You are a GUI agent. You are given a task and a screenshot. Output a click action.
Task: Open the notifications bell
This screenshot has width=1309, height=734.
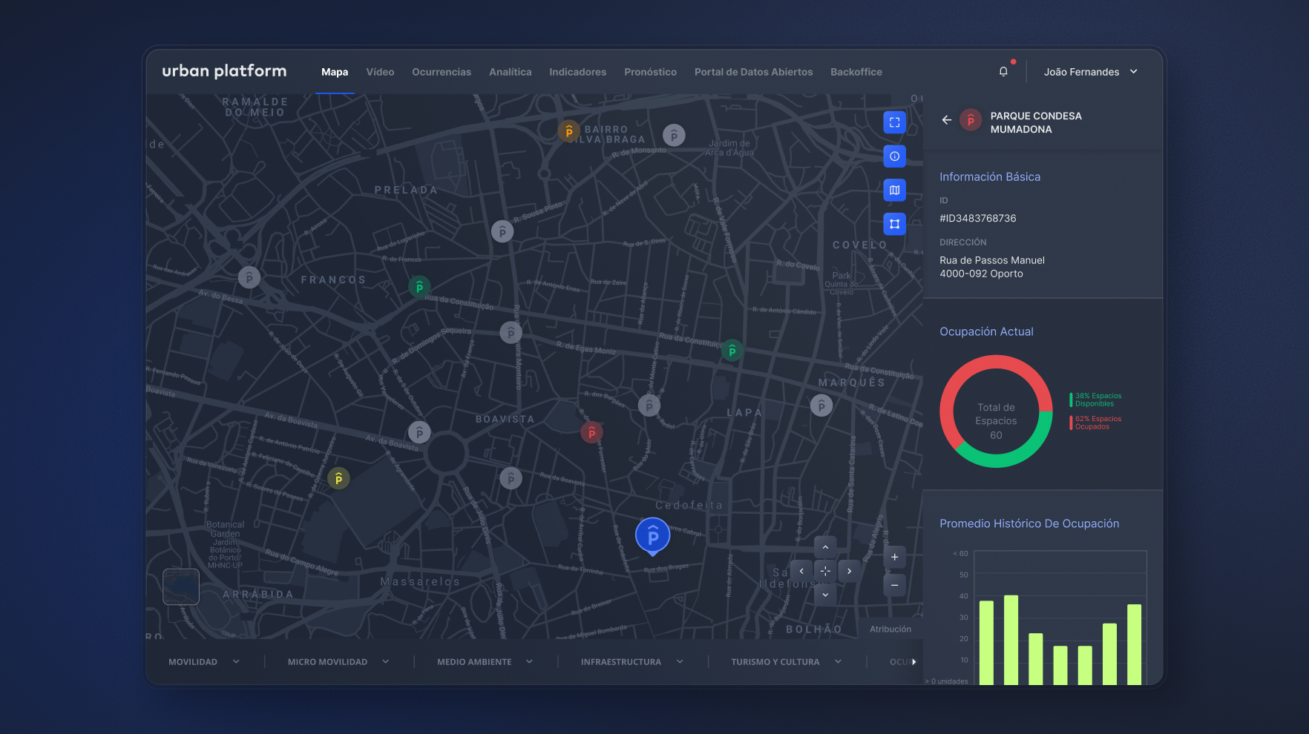1003,72
